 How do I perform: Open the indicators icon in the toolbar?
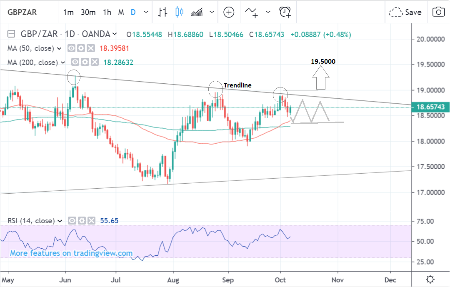(x=251, y=12)
